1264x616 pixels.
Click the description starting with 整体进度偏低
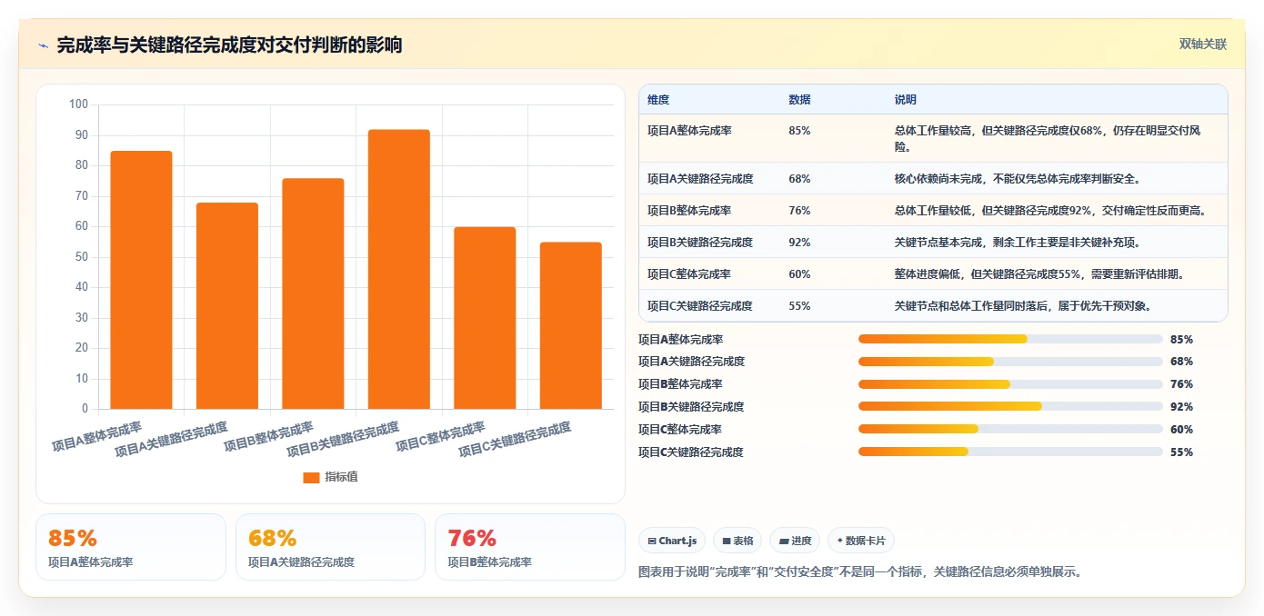tap(1039, 274)
